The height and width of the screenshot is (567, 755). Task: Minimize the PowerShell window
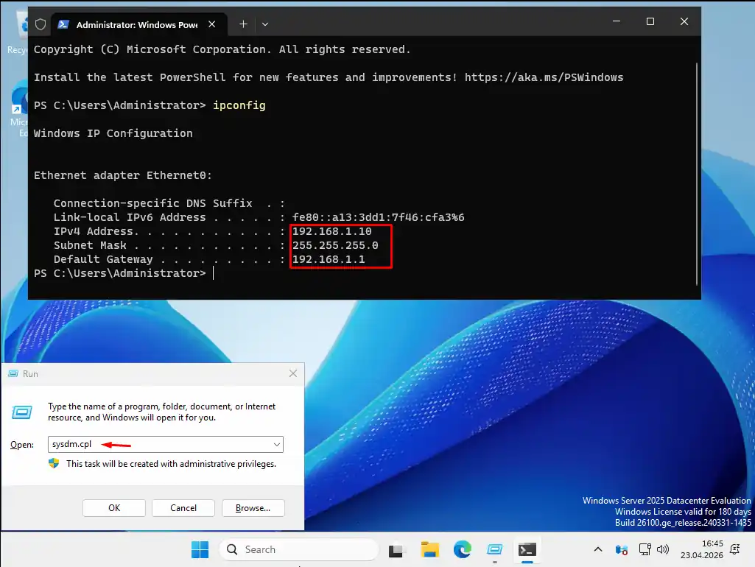pyautogui.click(x=617, y=21)
